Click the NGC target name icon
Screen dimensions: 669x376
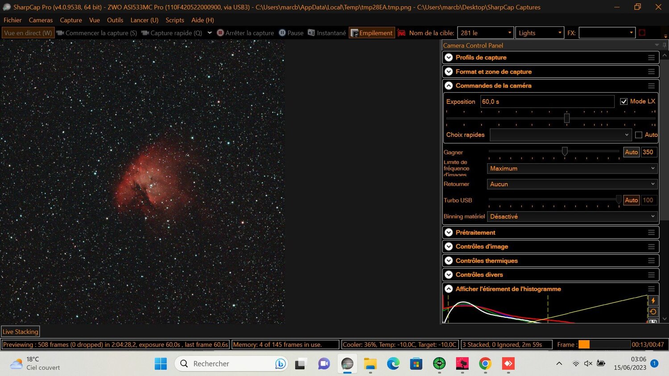click(401, 33)
